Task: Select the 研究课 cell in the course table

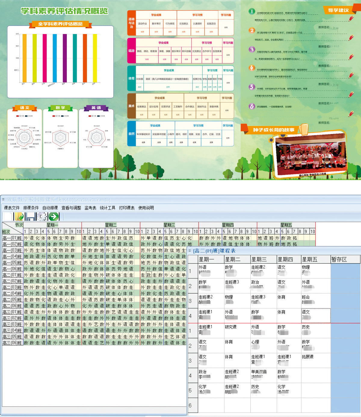Action: point(237,331)
